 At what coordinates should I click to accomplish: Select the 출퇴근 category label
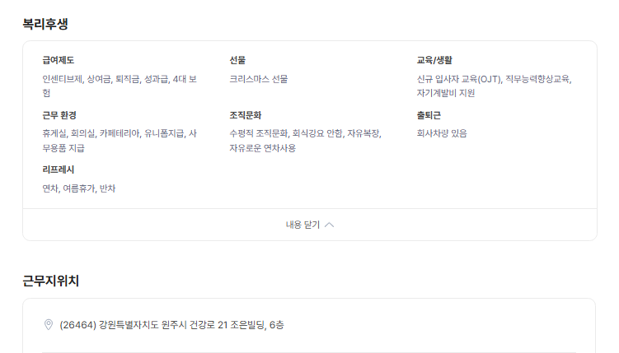pos(429,115)
